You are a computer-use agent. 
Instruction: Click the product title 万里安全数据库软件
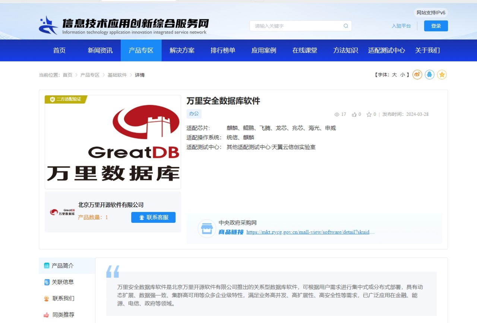point(223,101)
